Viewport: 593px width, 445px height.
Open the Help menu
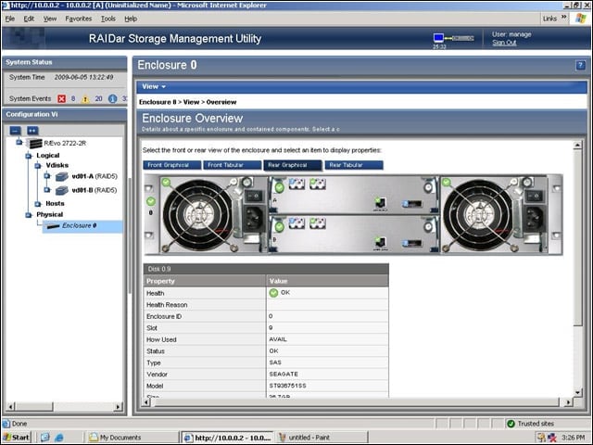(x=131, y=19)
